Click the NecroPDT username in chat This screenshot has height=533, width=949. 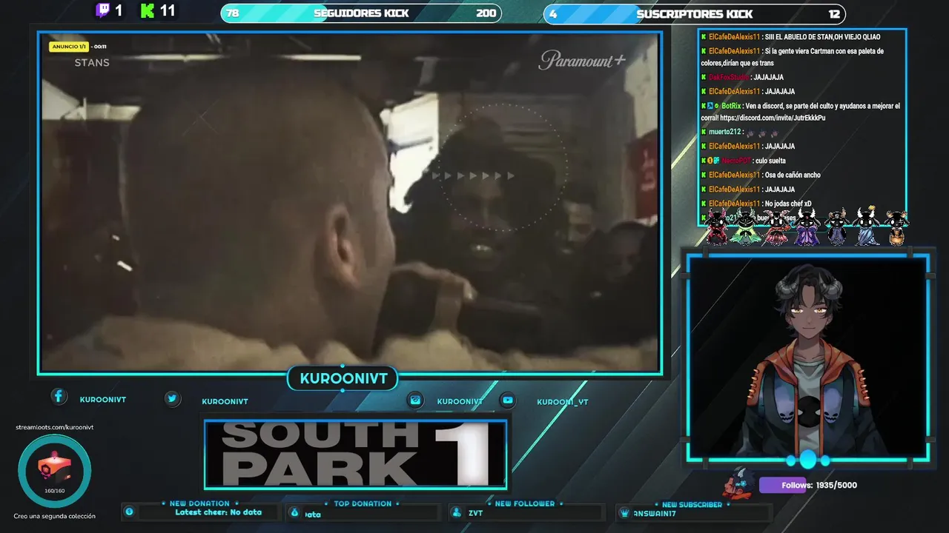click(735, 161)
